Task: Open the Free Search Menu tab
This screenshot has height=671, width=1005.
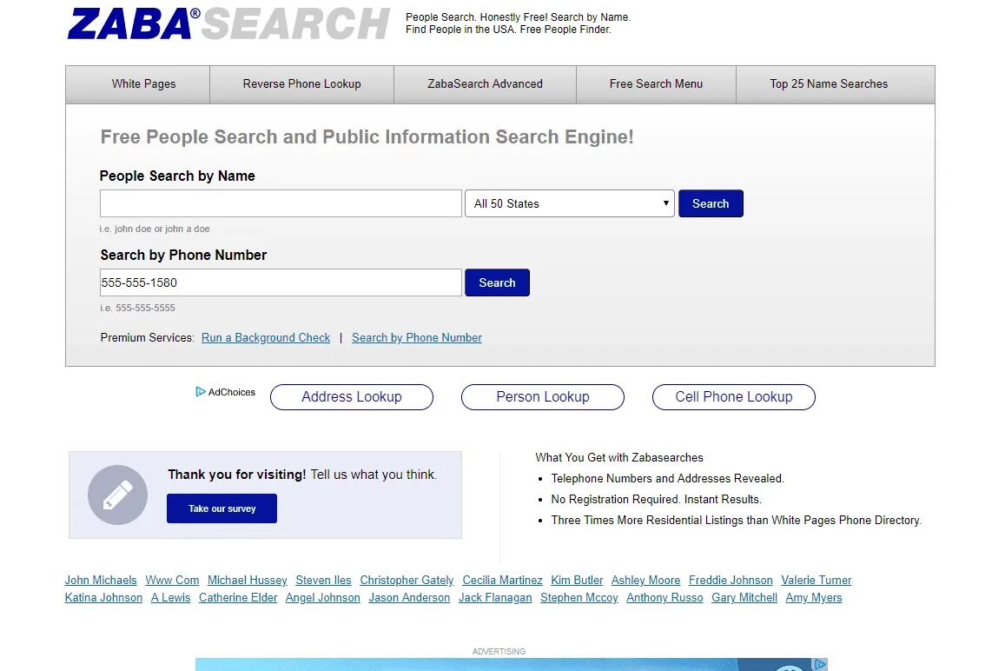Action: pos(657,84)
